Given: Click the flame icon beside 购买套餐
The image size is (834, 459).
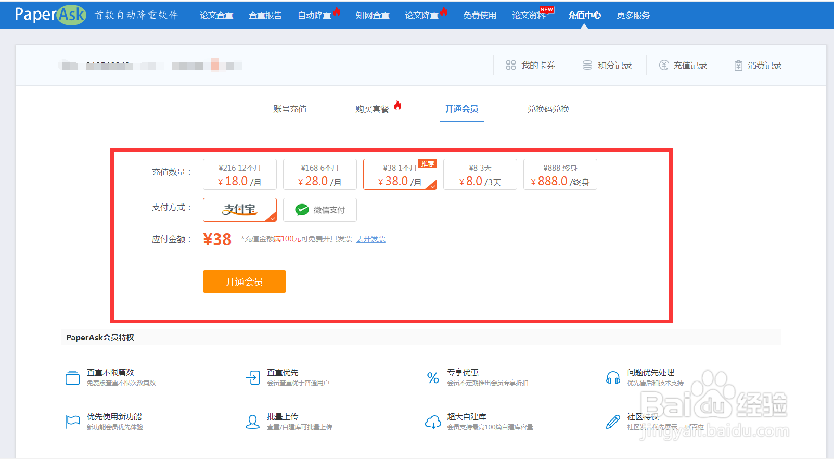Looking at the screenshot, I should tap(397, 106).
